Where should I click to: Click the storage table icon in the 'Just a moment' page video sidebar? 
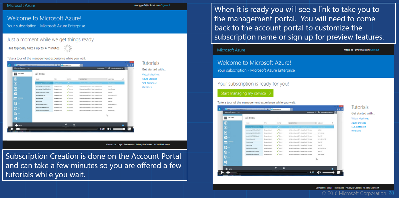pyautogui.click(x=16, y=98)
